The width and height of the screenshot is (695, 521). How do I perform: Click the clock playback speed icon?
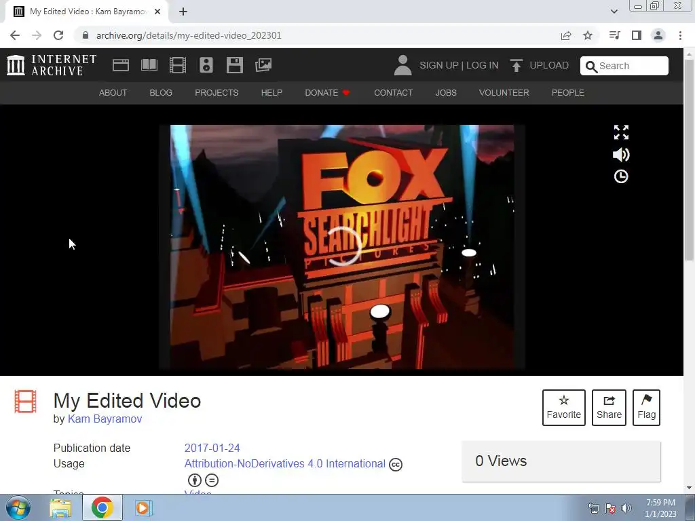tap(621, 176)
